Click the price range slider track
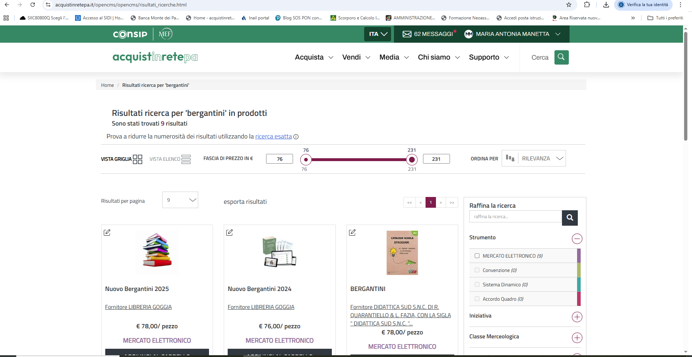 [359, 160]
